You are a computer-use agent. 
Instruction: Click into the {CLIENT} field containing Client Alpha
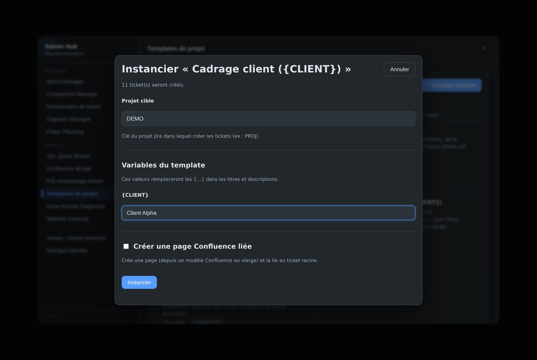(x=268, y=213)
